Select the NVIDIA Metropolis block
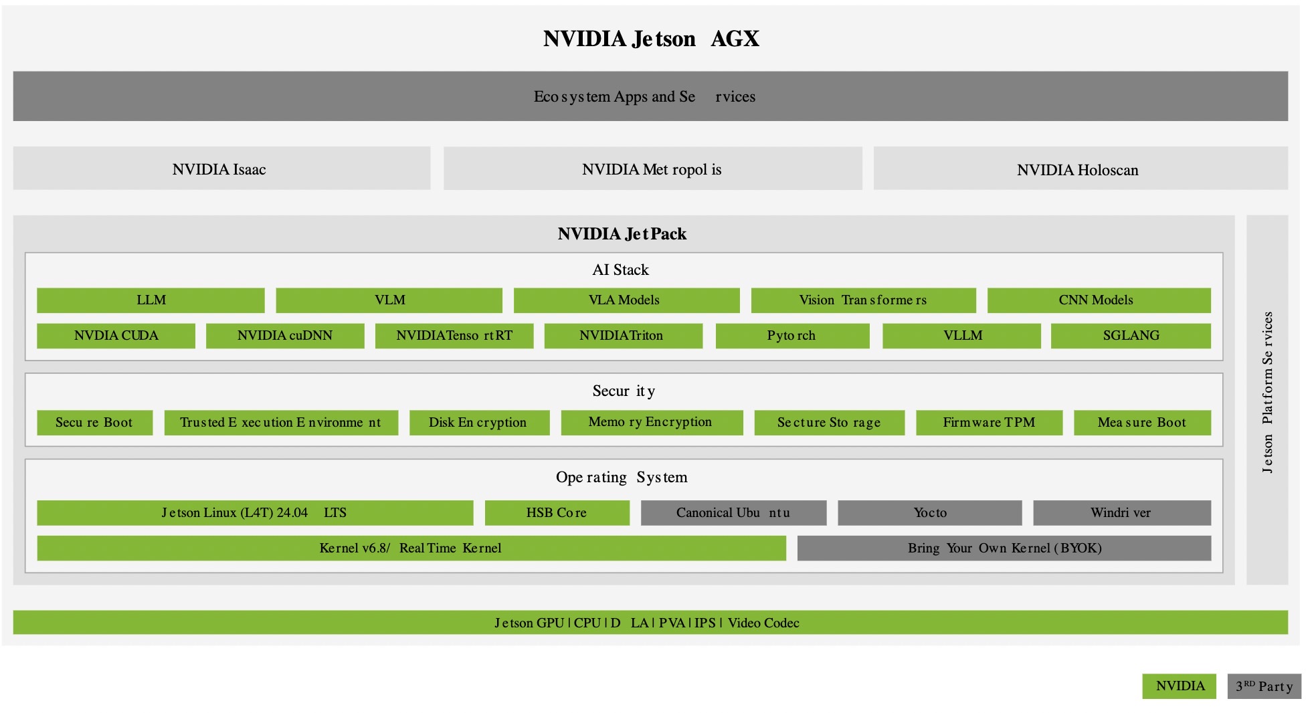The width and height of the screenshot is (1310, 713). (x=652, y=169)
